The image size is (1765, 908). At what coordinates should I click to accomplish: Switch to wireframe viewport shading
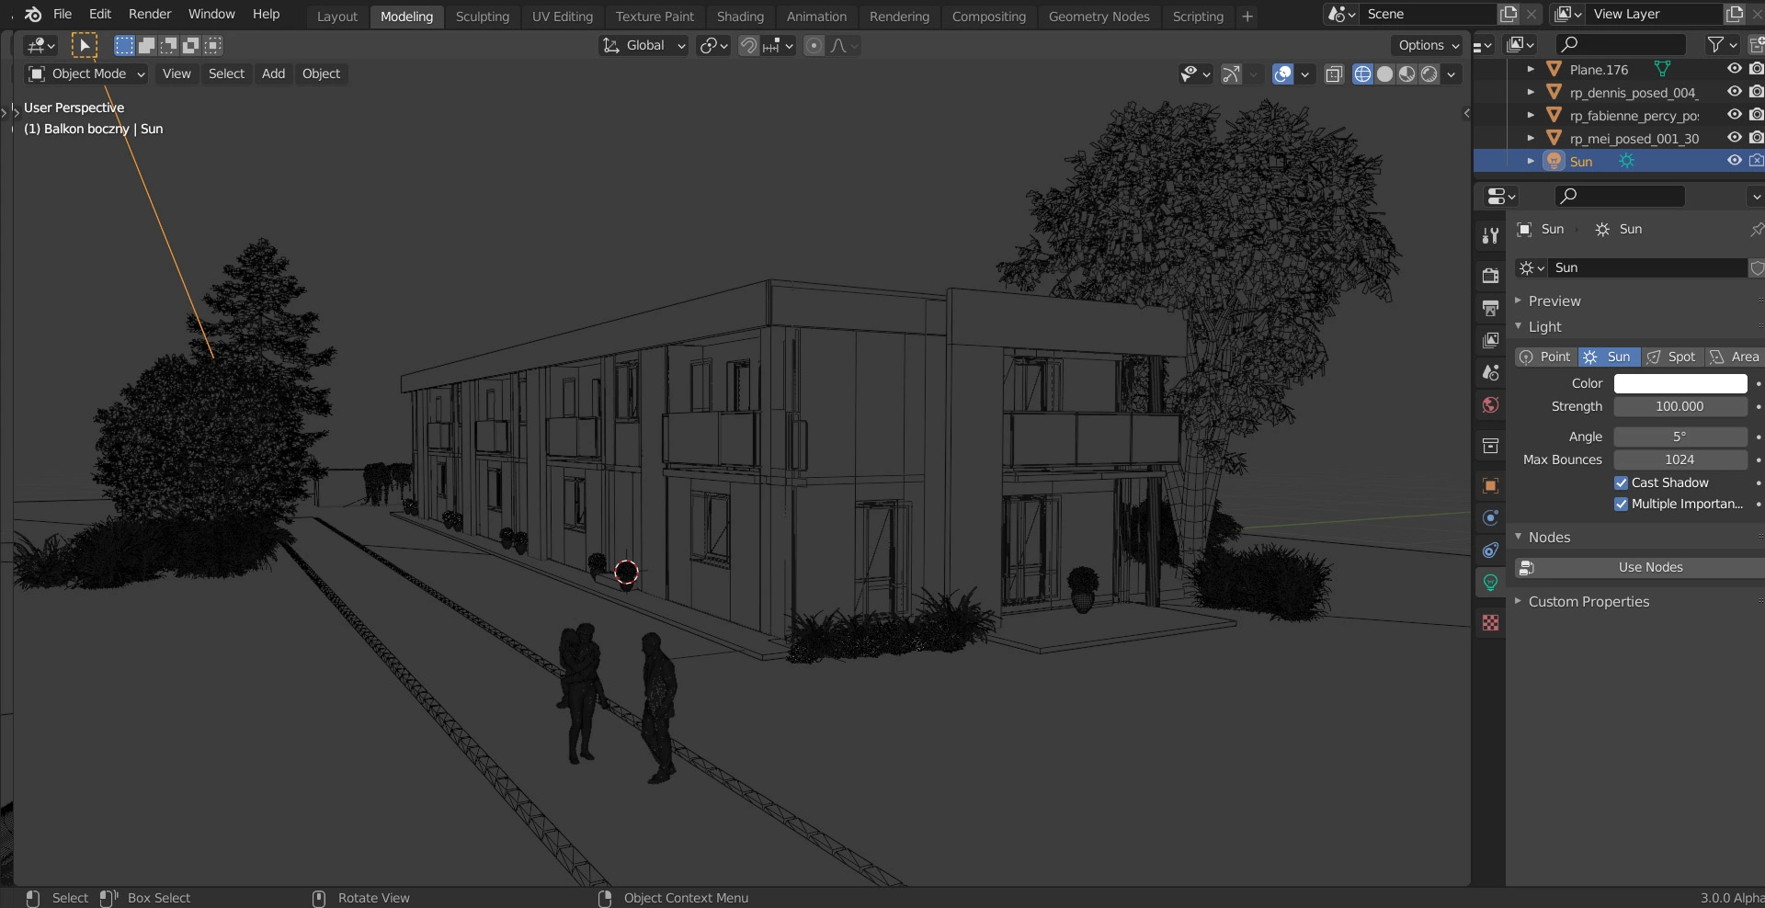tap(1362, 74)
